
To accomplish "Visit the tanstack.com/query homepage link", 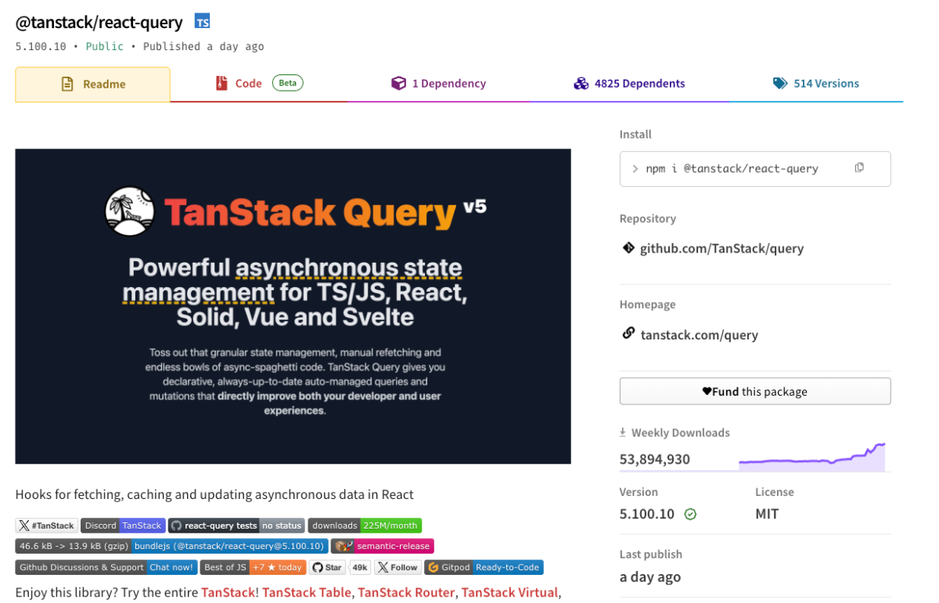I will point(699,335).
